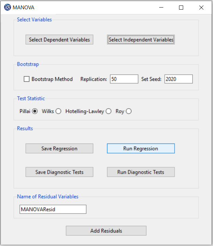Maximize the MANOVA window
Image resolution: width=213 pixels, height=246 pixels.
[181, 8]
